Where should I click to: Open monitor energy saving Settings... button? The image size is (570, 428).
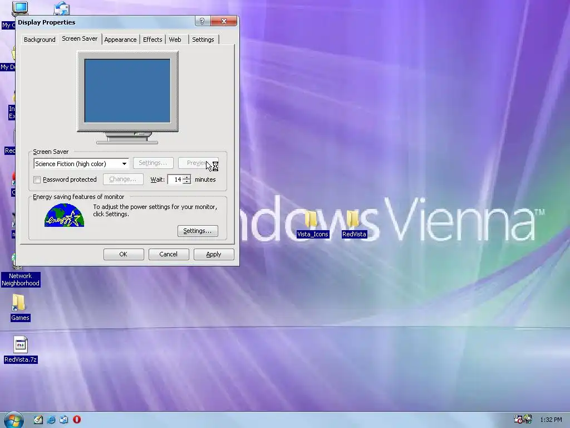point(198,231)
